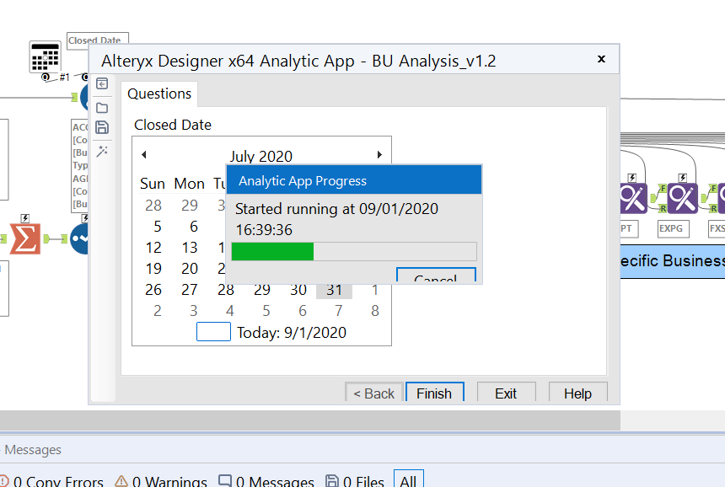725x487 pixels.
Task: Open the July 2020 month header
Action: (x=262, y=156)
